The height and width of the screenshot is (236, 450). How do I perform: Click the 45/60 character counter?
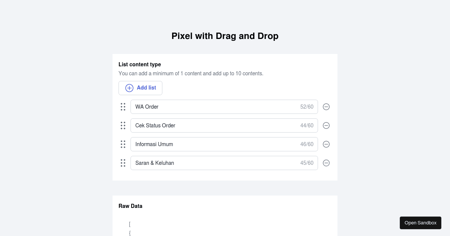pyautogui.click(x=307, y=163)
